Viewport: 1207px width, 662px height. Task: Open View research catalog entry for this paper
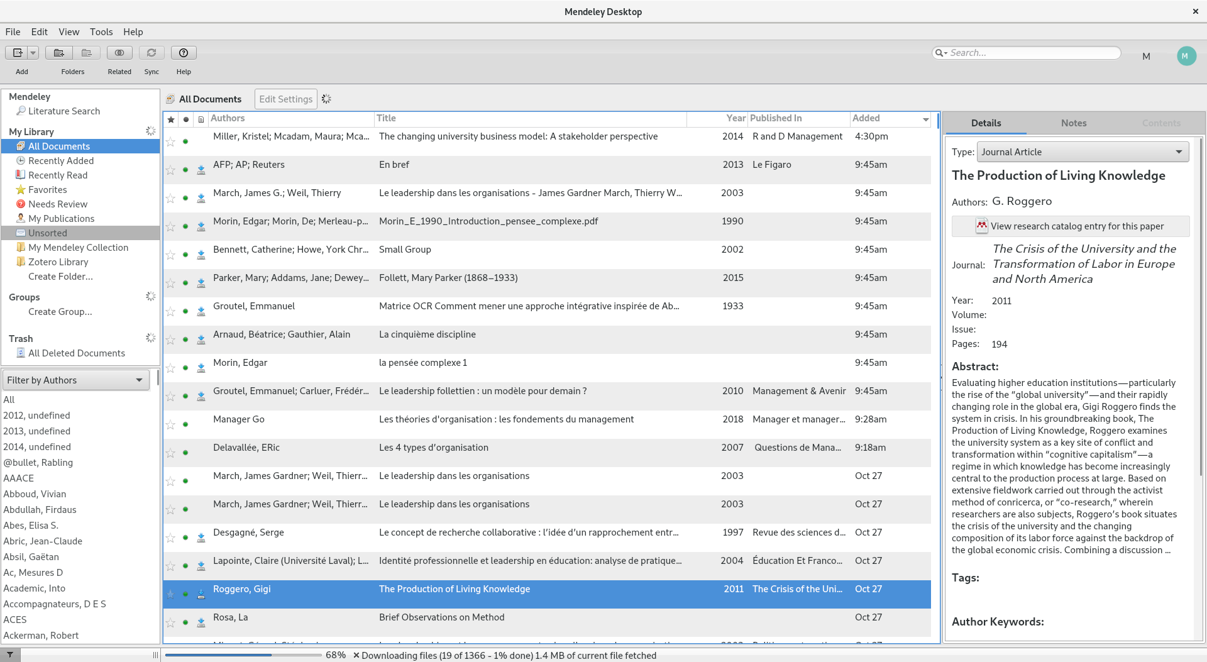click(1070, 226)
